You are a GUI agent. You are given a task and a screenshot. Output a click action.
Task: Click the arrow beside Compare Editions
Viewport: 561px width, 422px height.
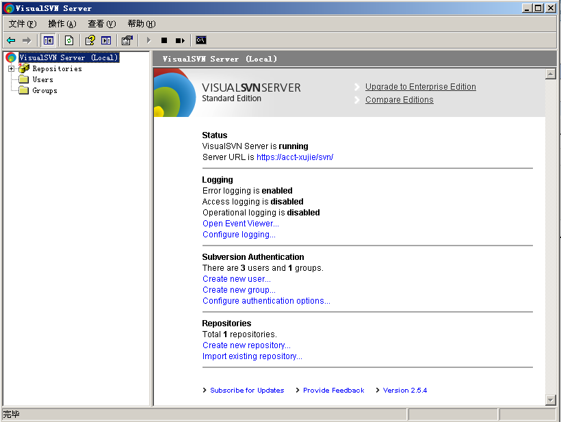tap(356, 100)
